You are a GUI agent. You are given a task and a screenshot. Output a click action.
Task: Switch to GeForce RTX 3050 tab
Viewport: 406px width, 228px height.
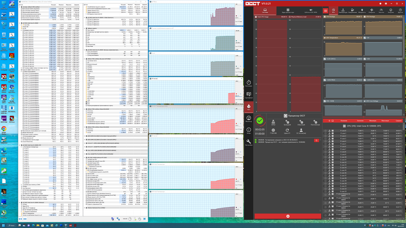310,11
